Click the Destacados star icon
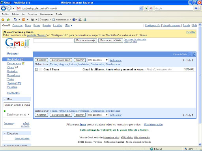This screenshot has height=151, width=202. coord(23,63)
